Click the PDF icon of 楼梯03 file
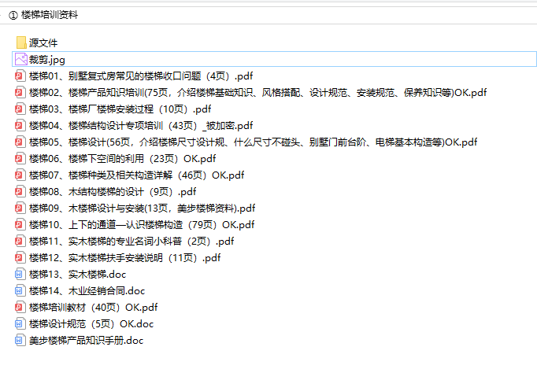The height and width of the screenshot is (380, 537). (x=20, y=109)
